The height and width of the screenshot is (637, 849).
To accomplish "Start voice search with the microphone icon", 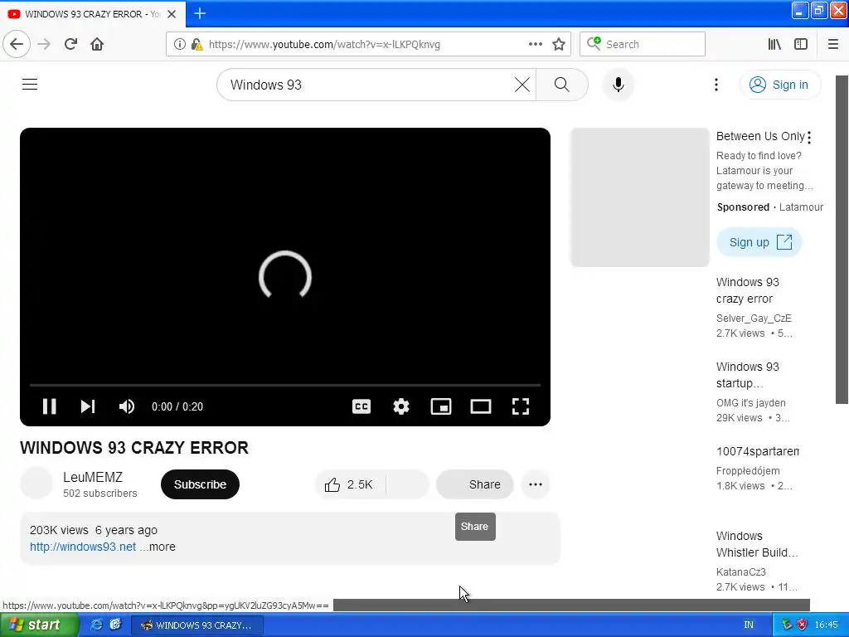I will (x=618, y=85).
